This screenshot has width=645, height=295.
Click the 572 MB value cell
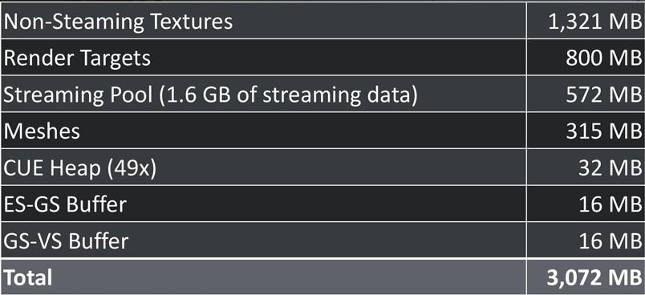pos(603,95)
